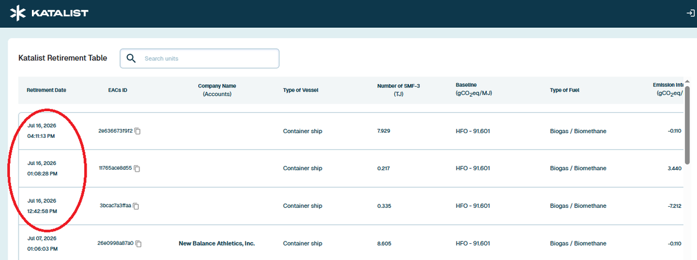Screen dimensions: 697x260
Task: Click Biogas / Biomethane in the 7.929 row
Action: point(578,131)
